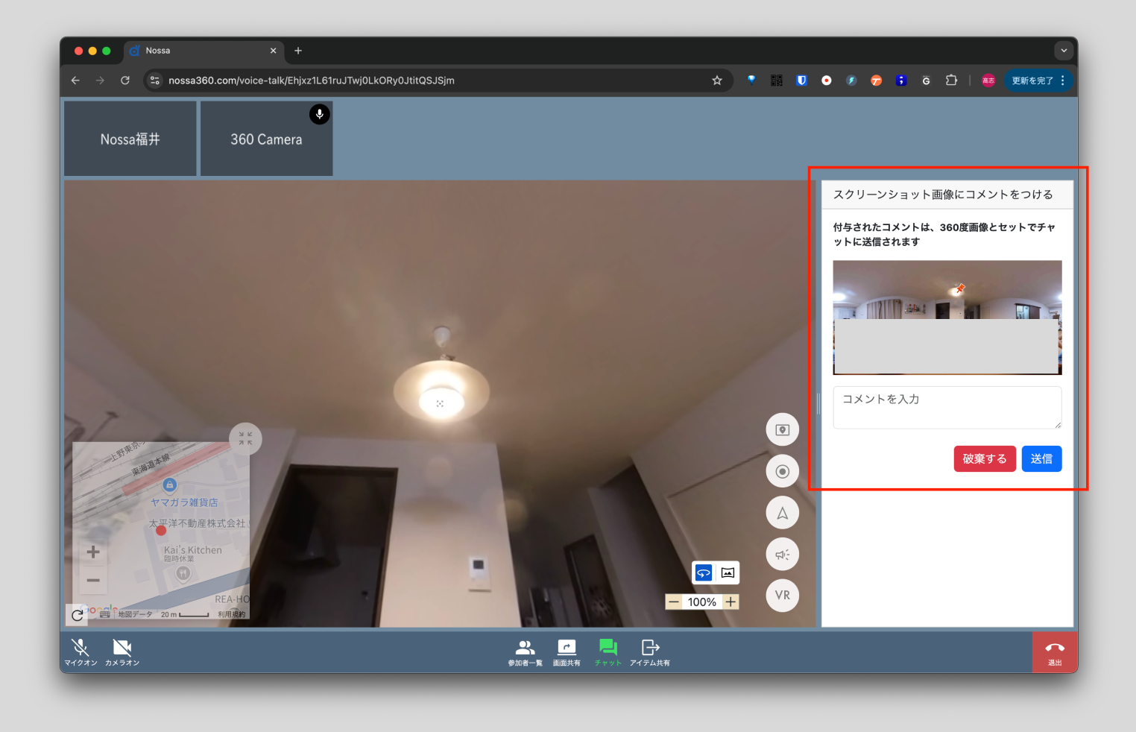The image size is (1136, 732).
Task: Click the address bar URL
Action: point(312,81)
